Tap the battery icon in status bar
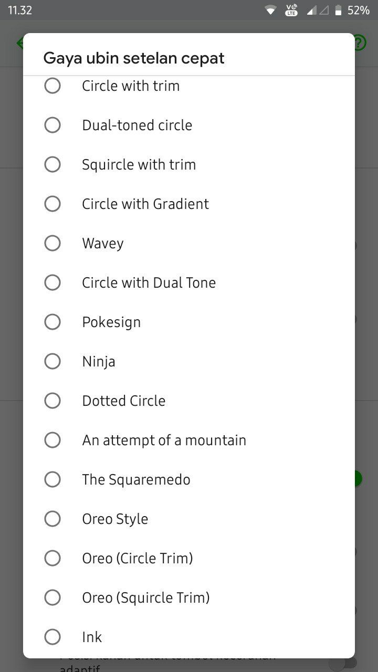This screenshot has width=378, height=672. [339, 10]
